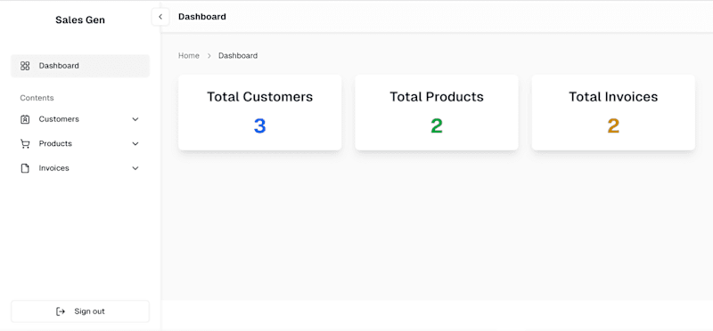Expand the Products menu chevron
The height and width of the screenshot is (331, 713).
point(135,144)
